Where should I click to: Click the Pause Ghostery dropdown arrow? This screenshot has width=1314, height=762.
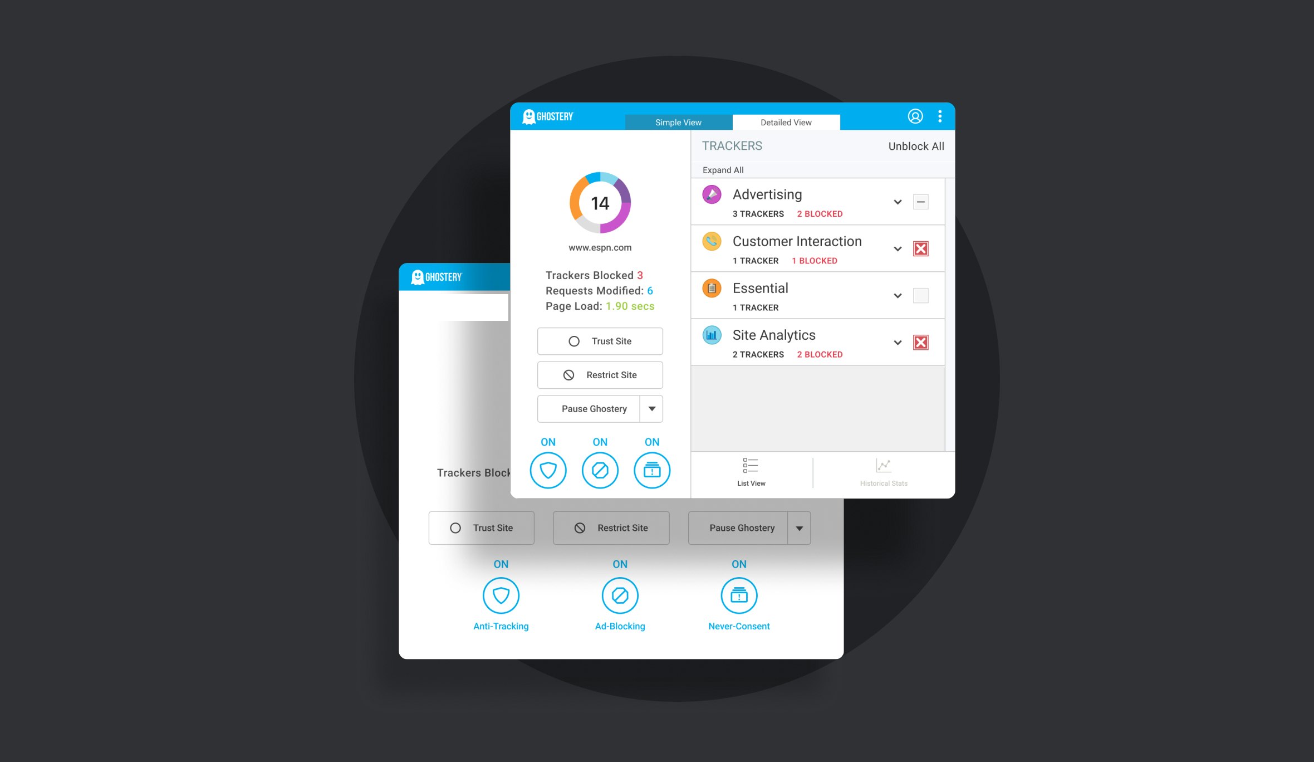point(653,408)
